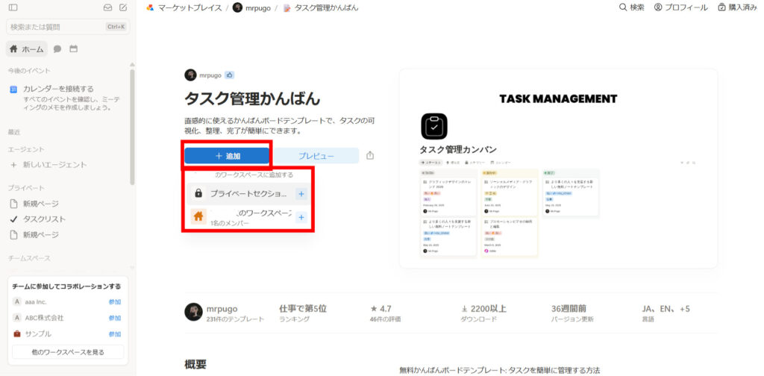Join the aaa Inc. workspace
764x376 pixels.
click(x=115, y=302)
